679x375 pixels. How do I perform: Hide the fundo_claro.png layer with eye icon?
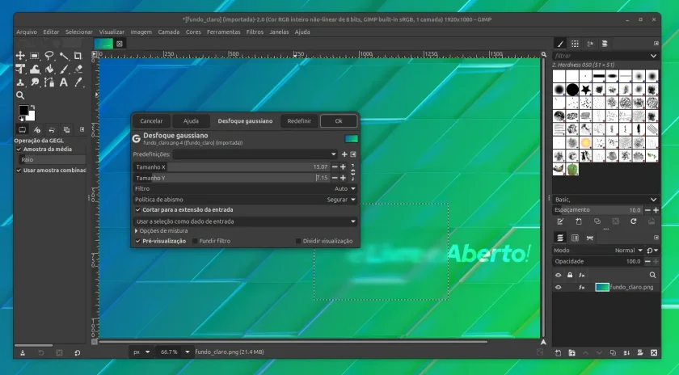[x=559, y=287]
